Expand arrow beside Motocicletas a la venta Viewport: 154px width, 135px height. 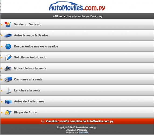point(2,68)
